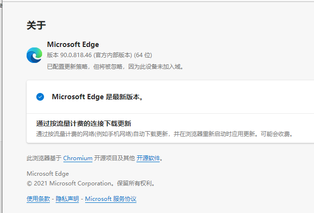Click the 已配置更新策略 policy notice text

tap(115, 66)
